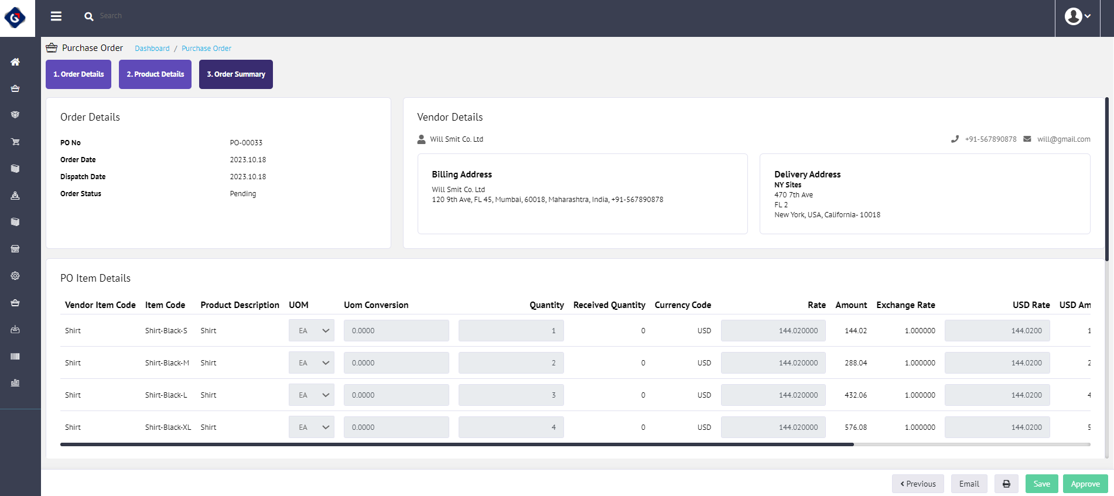Open UOM dropdown for Shirt-Black-S row
The image size is (1114, 496).
pos(311,331)
